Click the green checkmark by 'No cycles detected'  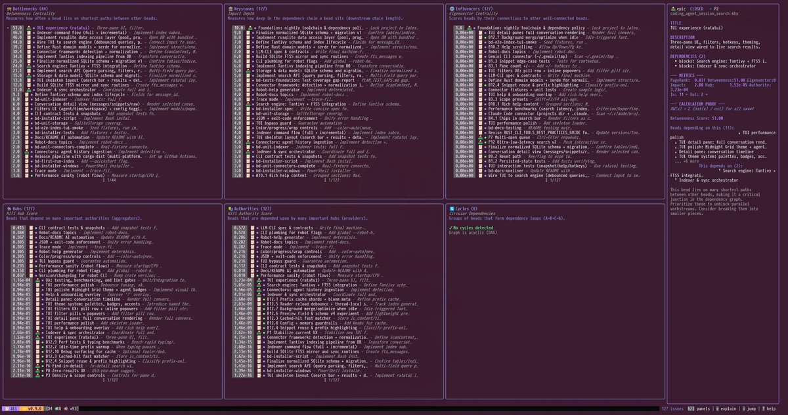[x=450, y=227]
